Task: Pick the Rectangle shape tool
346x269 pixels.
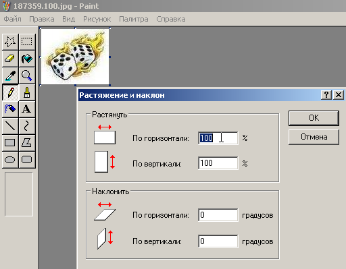Action: tap(10, 143)
